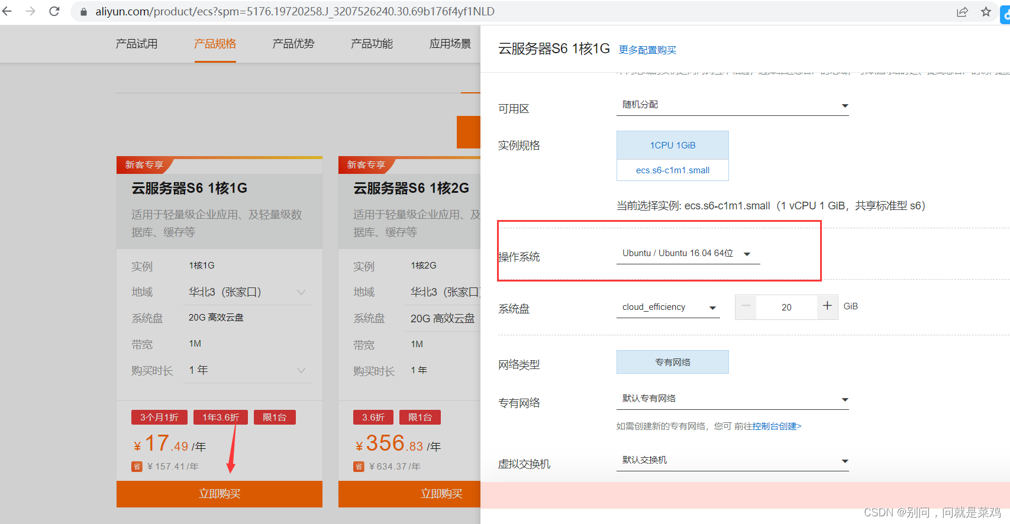This screenshot has height=524, width=1010.
Task: Click the 3.6折 tag on 1核2G card
Action: point(373,417)
